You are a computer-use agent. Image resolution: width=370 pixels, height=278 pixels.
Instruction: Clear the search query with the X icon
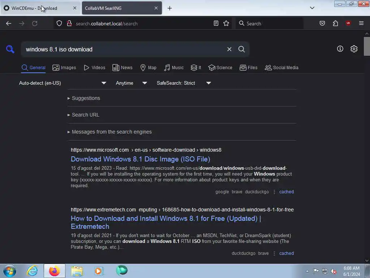coord(229,49)
